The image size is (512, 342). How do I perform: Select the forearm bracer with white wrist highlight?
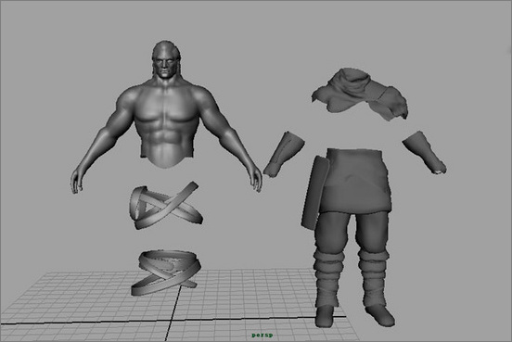[425, 152]
